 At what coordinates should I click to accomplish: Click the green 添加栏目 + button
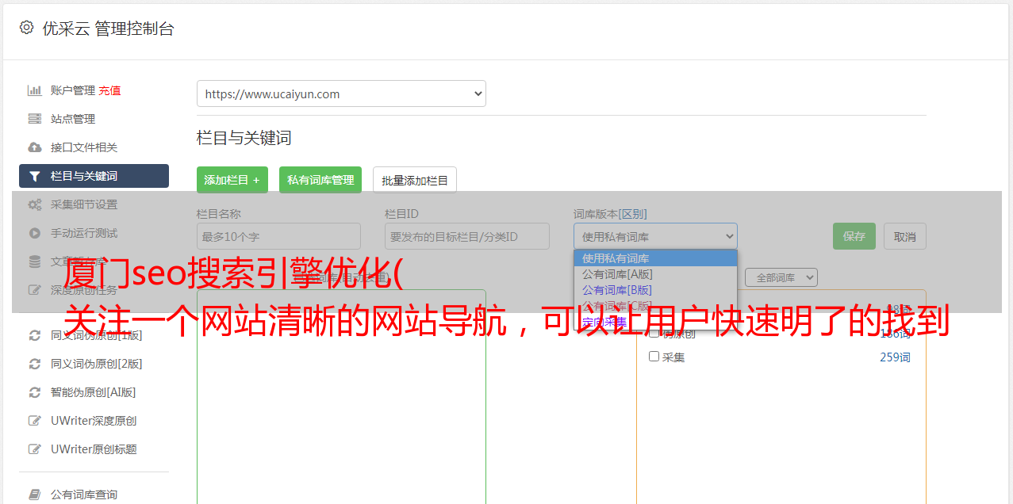pos(232,180)
